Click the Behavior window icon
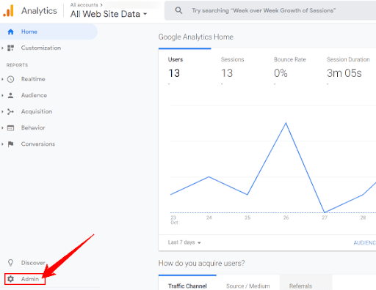This screenshot has width=376, height=290. click(x=10, y=128)
